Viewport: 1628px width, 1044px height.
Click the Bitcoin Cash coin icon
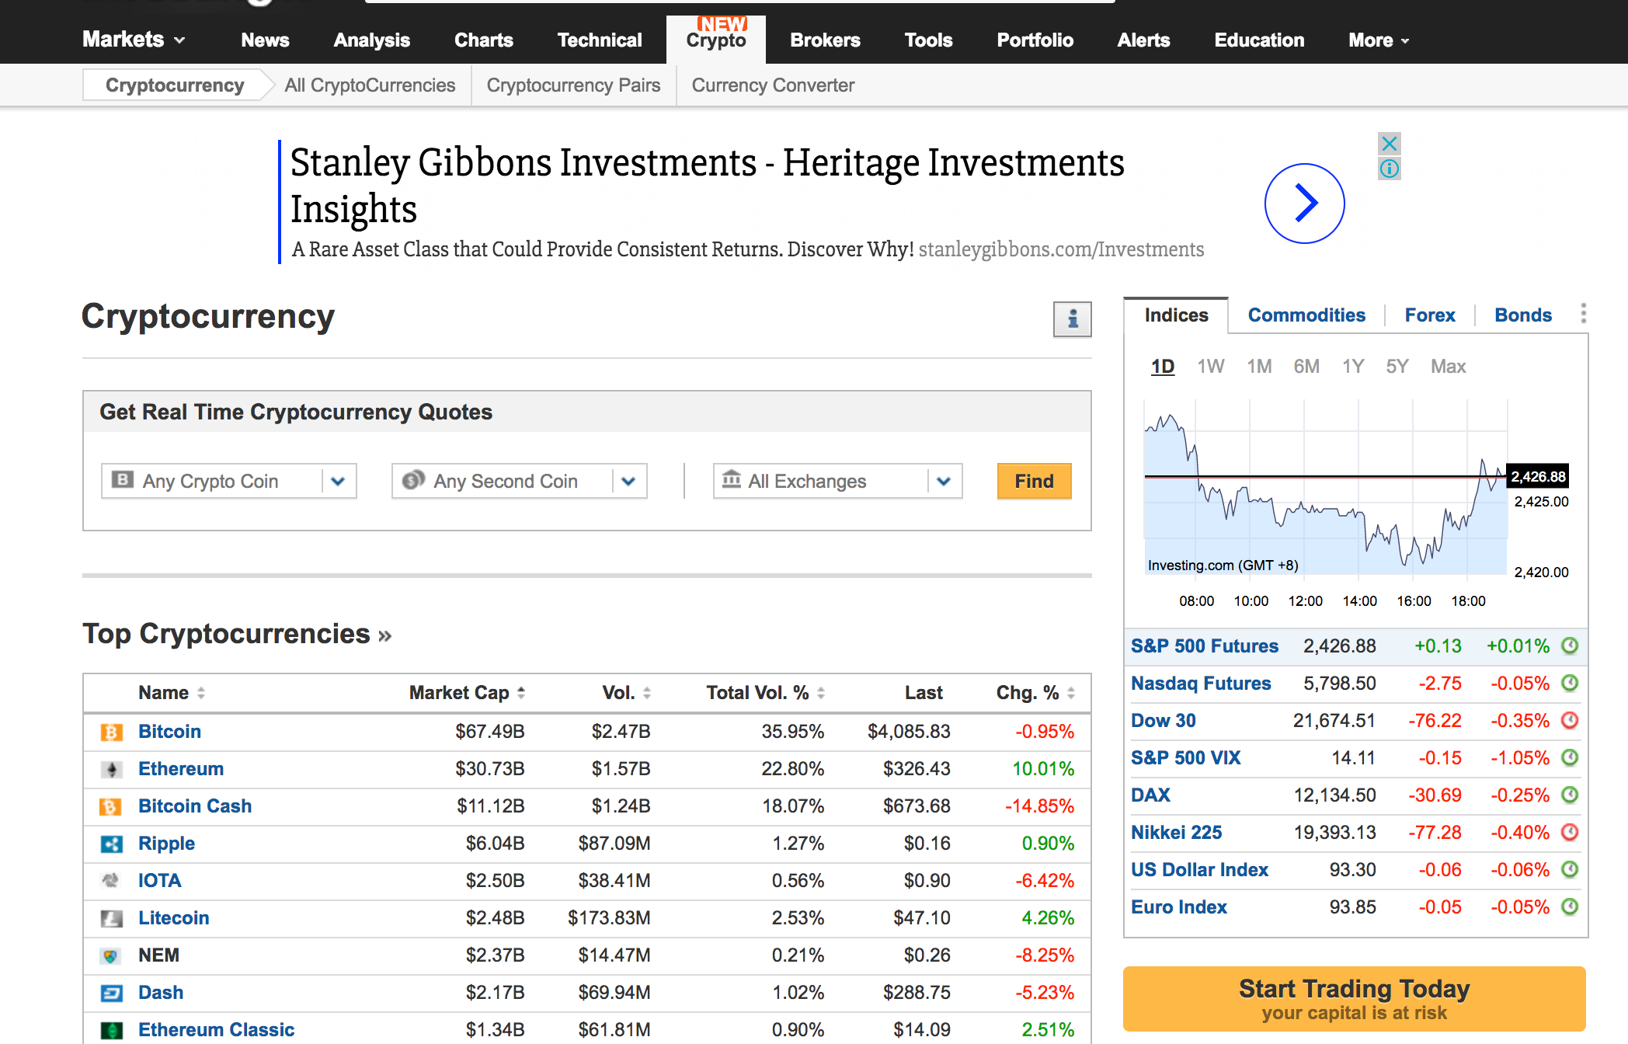coord(111,806)
